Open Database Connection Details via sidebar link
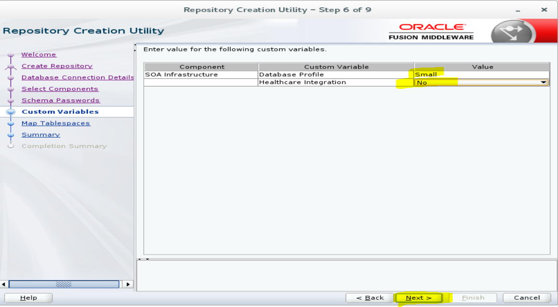 tap(76, 77)
